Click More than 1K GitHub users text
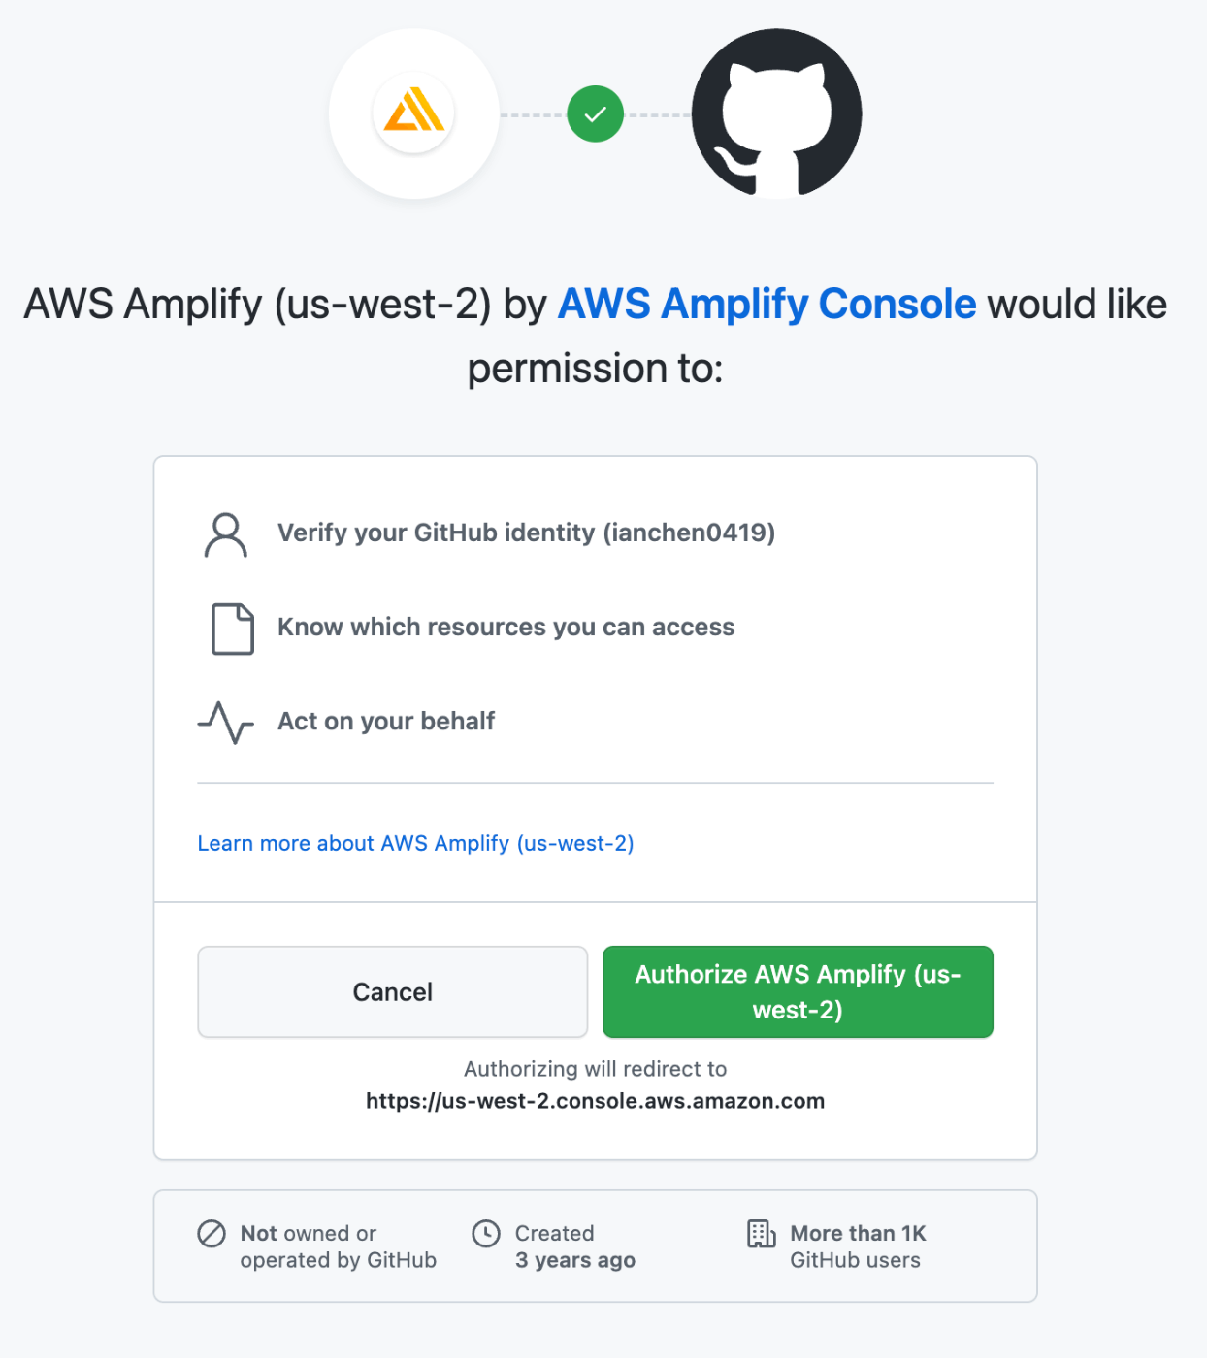 [858, 1246]
